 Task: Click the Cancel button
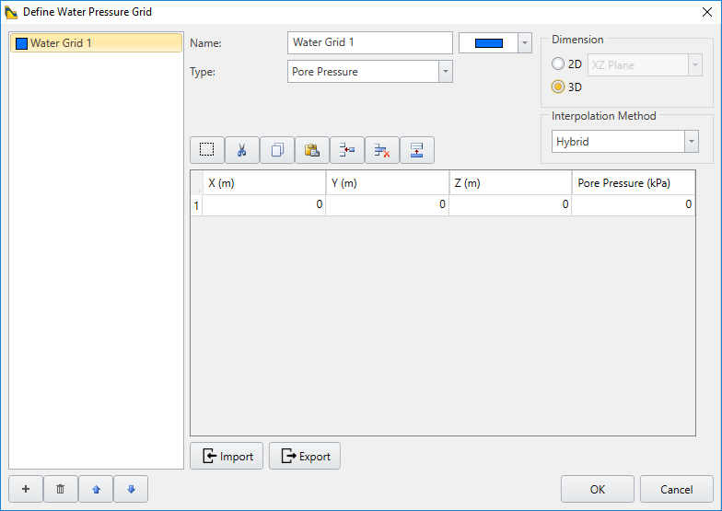coord(676,489)
